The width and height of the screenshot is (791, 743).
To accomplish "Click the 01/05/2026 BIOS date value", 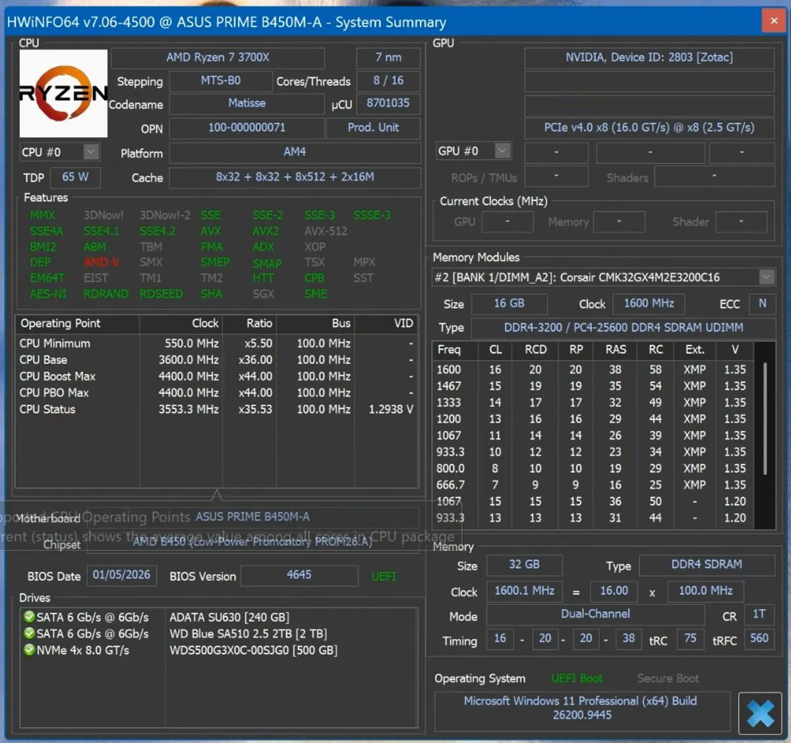I will tap(121, 576).
